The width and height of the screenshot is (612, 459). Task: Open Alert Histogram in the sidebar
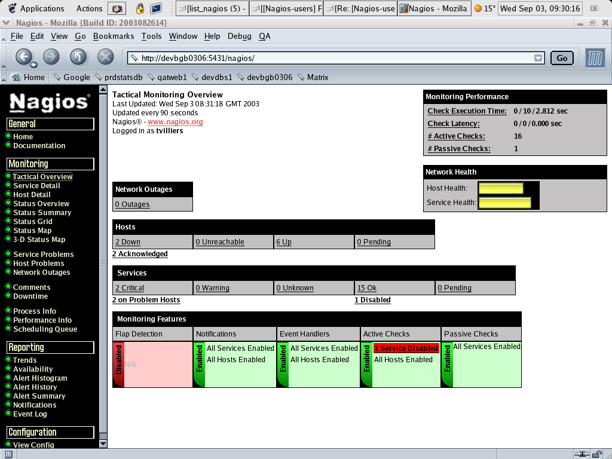pyautogui.click(x=40, y=378)
